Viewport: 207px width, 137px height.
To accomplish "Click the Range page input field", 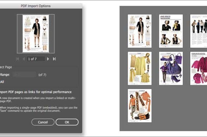I will pos(23,75).
